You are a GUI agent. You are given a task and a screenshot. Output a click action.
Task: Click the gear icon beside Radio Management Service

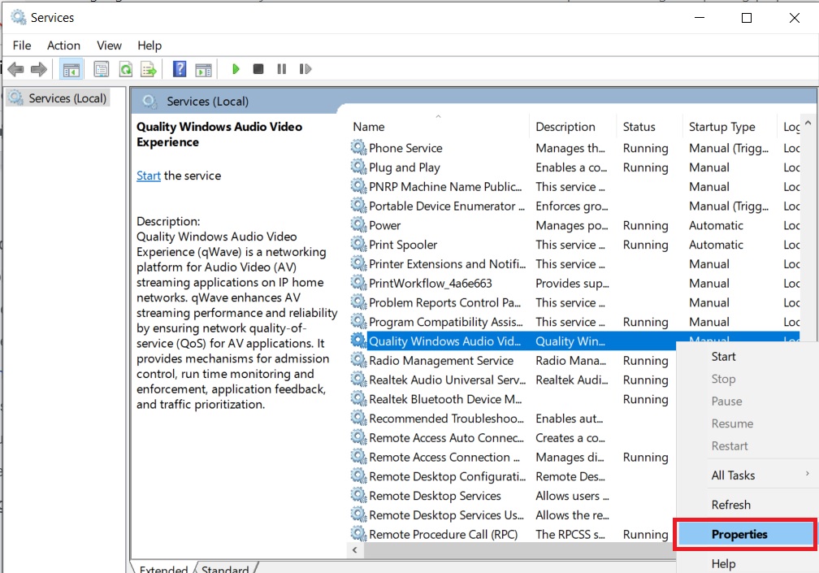point(358,360)
